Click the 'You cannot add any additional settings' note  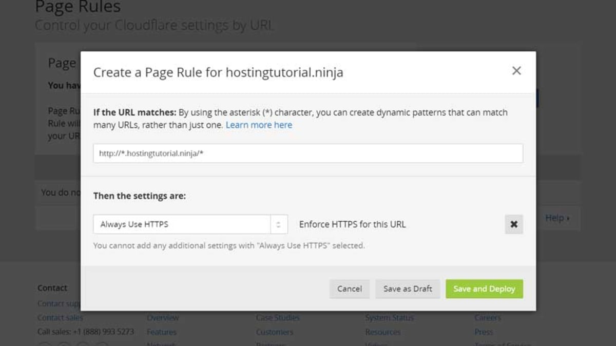[x=229, y=245]
